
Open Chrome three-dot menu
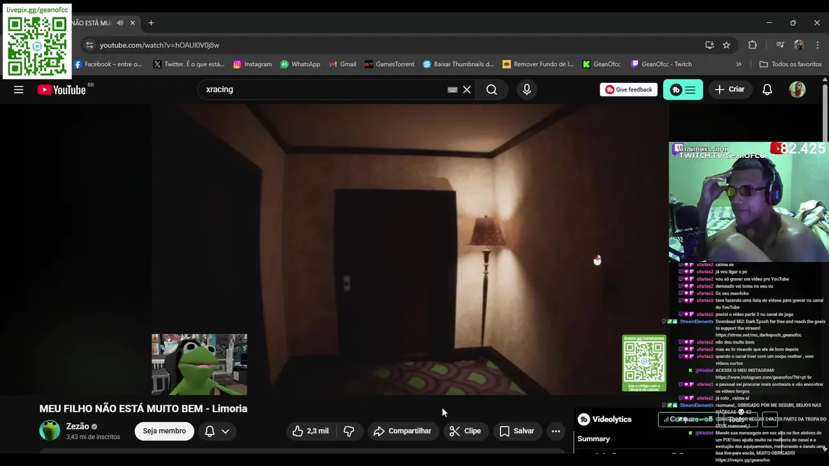point(817,45)
